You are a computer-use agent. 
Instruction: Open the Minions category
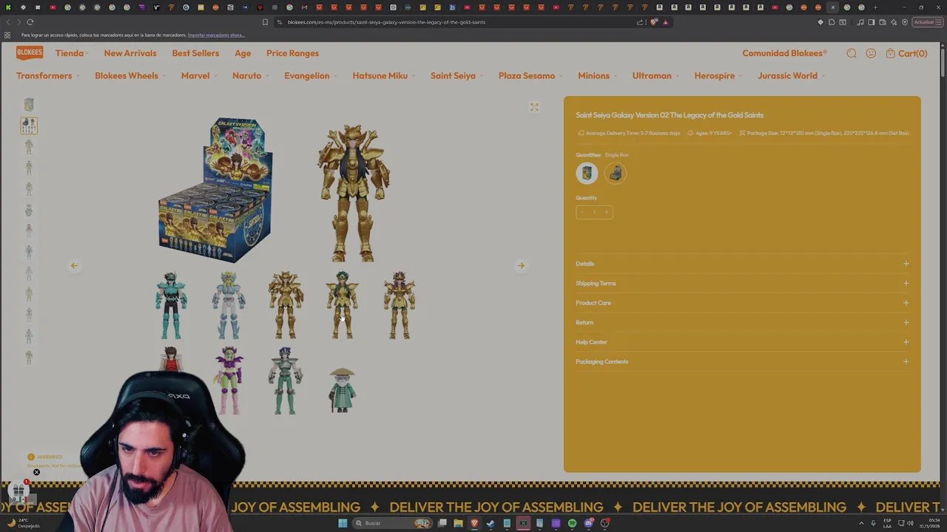click(x=597, y=75)
